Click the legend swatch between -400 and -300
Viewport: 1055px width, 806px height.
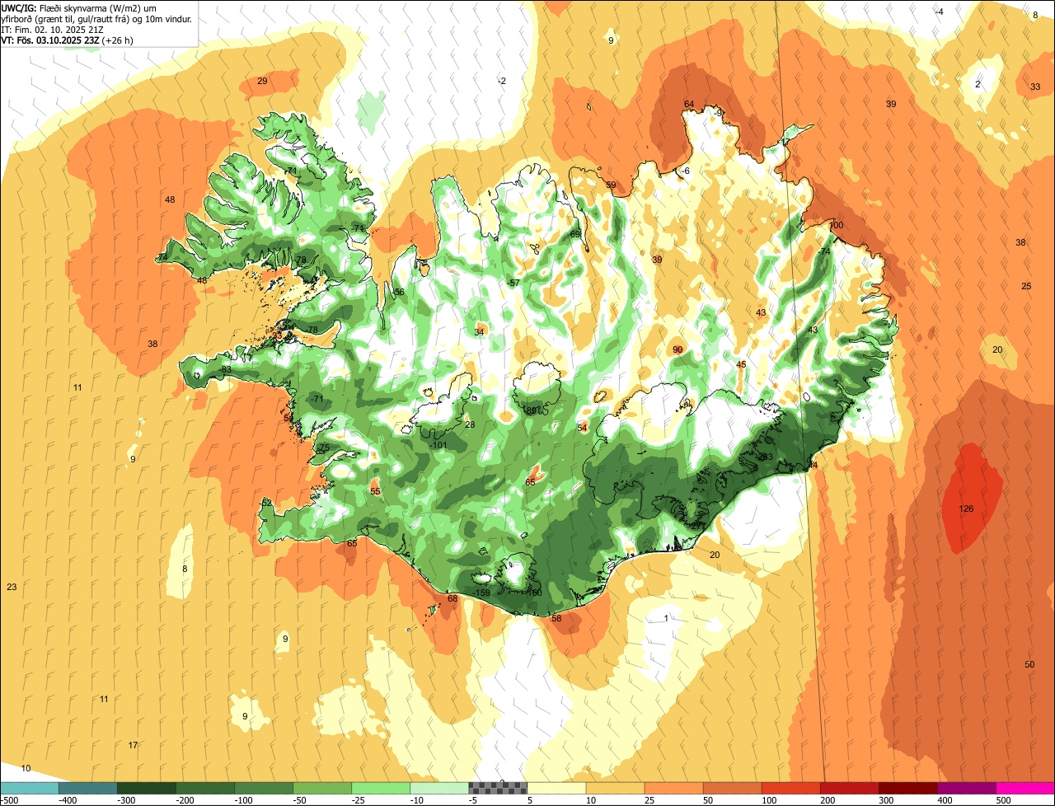pyautogui.click(x=87, y=788)
